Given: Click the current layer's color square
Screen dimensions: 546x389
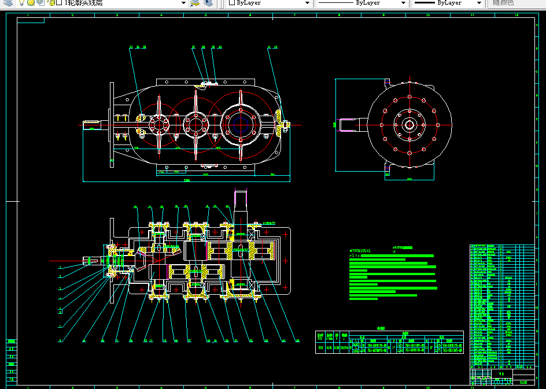Looking at the screenshot, I should [59, 3].
